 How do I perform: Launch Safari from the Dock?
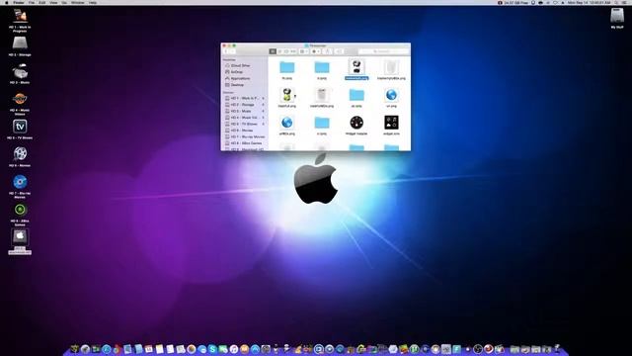click(x=107, y=349)
